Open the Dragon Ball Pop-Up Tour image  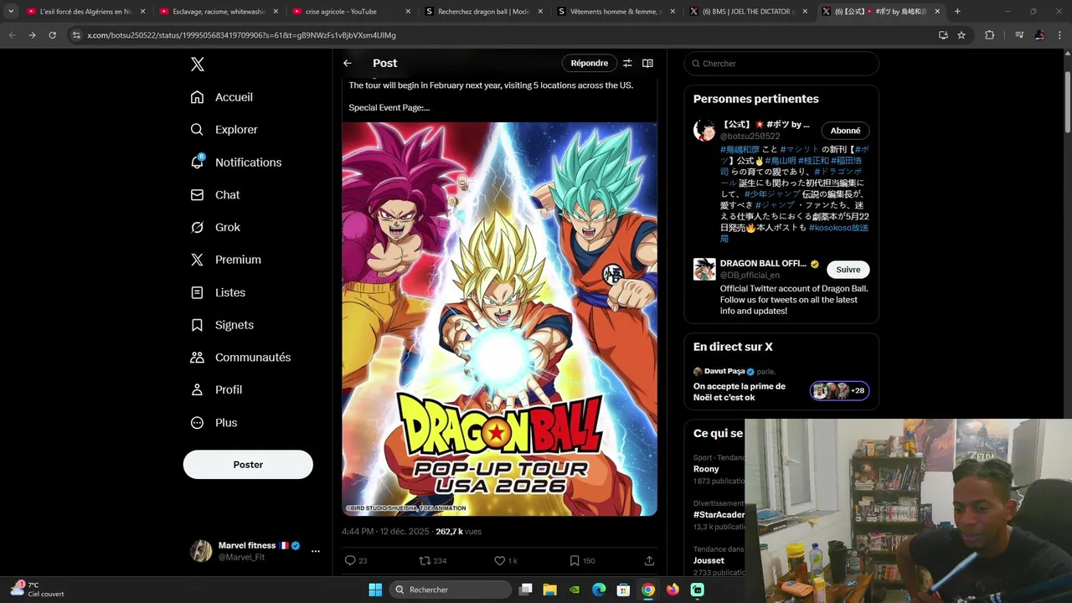499,319
